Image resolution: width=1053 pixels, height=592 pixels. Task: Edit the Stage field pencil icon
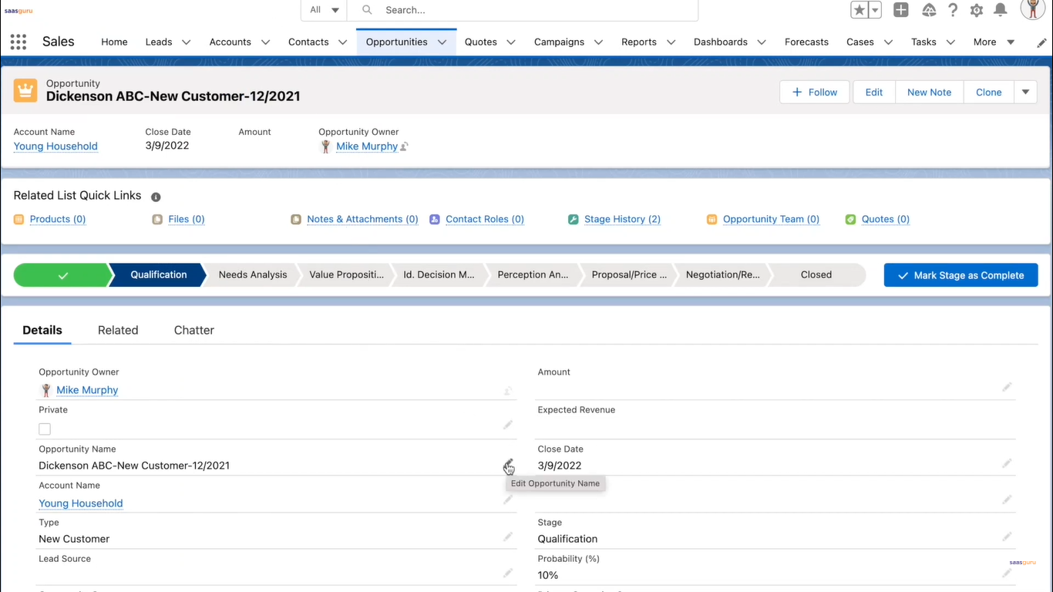(x=1007, y=536)
